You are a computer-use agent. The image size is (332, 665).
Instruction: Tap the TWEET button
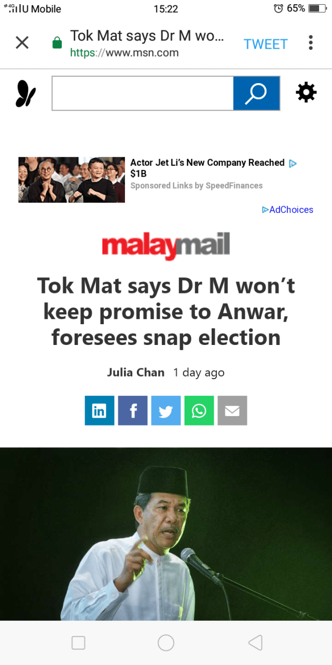coord(266,44)
